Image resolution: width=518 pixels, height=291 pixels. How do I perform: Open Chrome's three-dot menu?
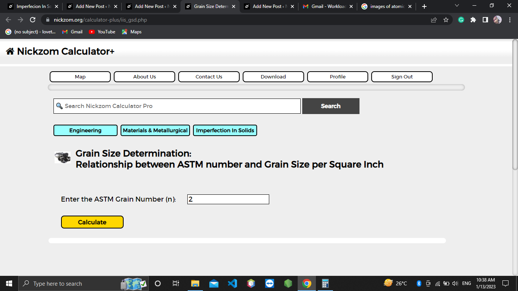click(x=510, y=20)
